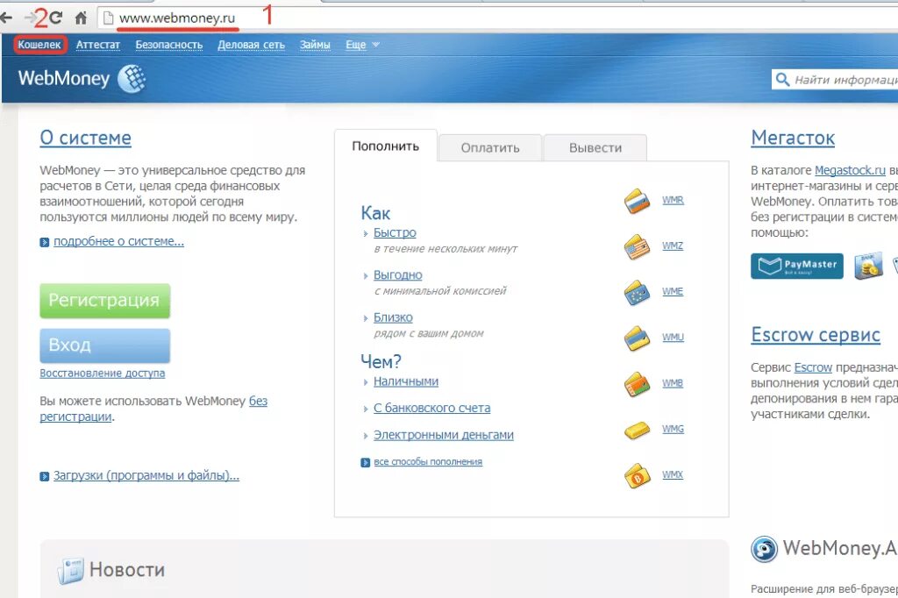
Task: Click the WMB wallet icon
Action: 637,384
